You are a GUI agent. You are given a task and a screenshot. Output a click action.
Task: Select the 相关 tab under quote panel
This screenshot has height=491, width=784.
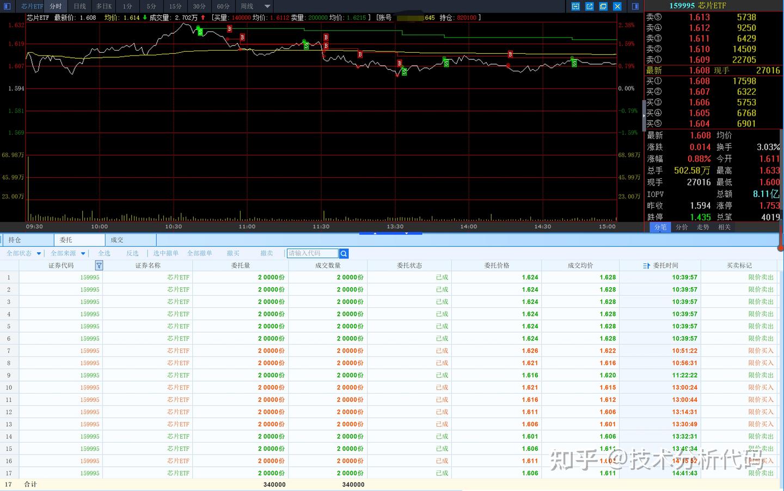pos(724,227)
